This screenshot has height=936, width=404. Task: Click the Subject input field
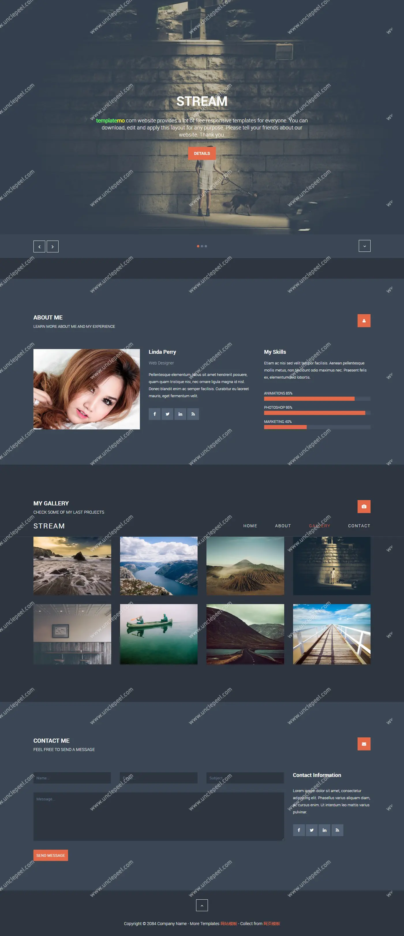click(x=245, y=778)
